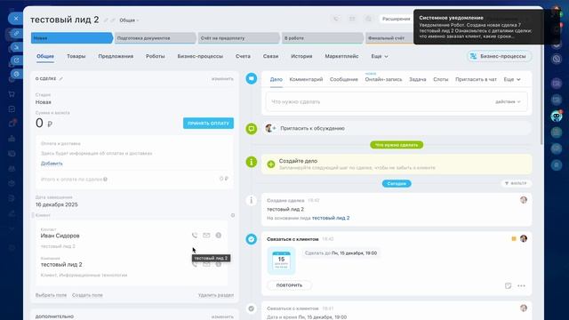
Task: Click note icon on Связаться с клиентом card
Action: pyautogui.click(x=508, y=285)
